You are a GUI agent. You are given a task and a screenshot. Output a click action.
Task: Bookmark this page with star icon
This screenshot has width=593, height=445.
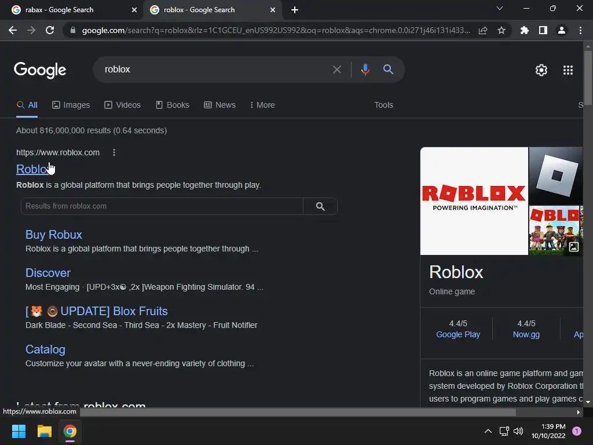tap(502, 30)
